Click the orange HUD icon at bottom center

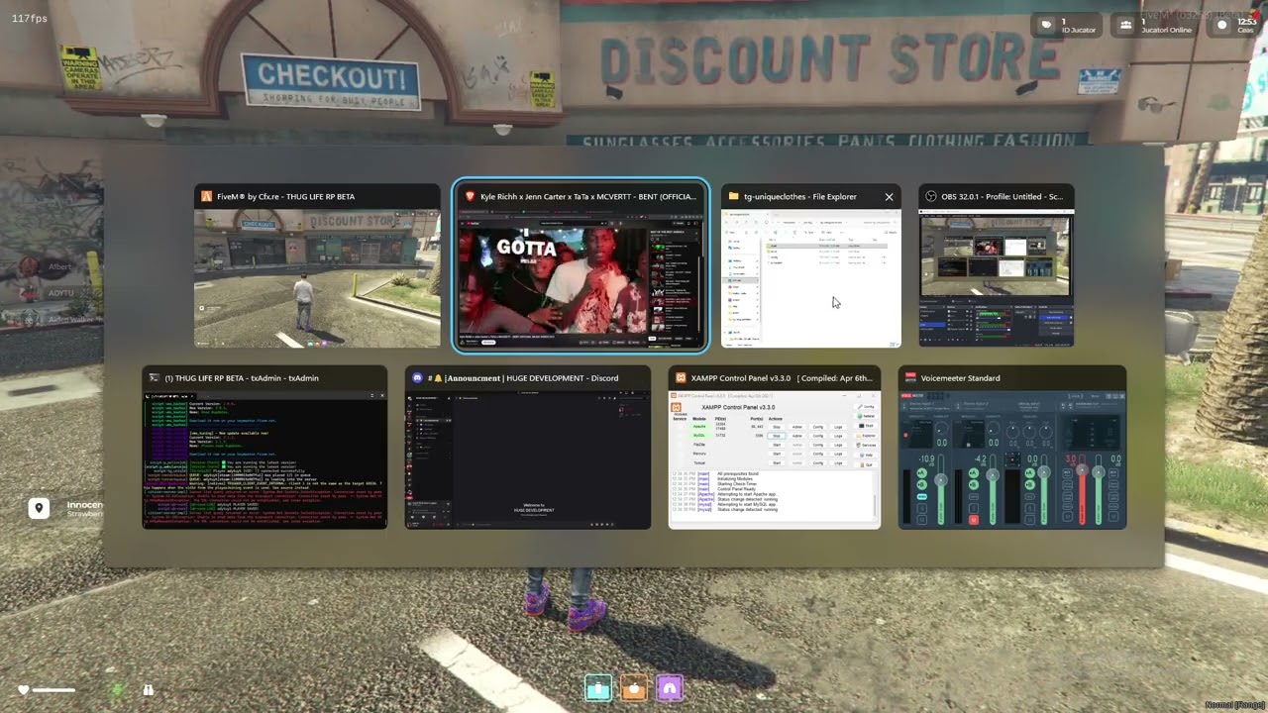coord(634,687)
